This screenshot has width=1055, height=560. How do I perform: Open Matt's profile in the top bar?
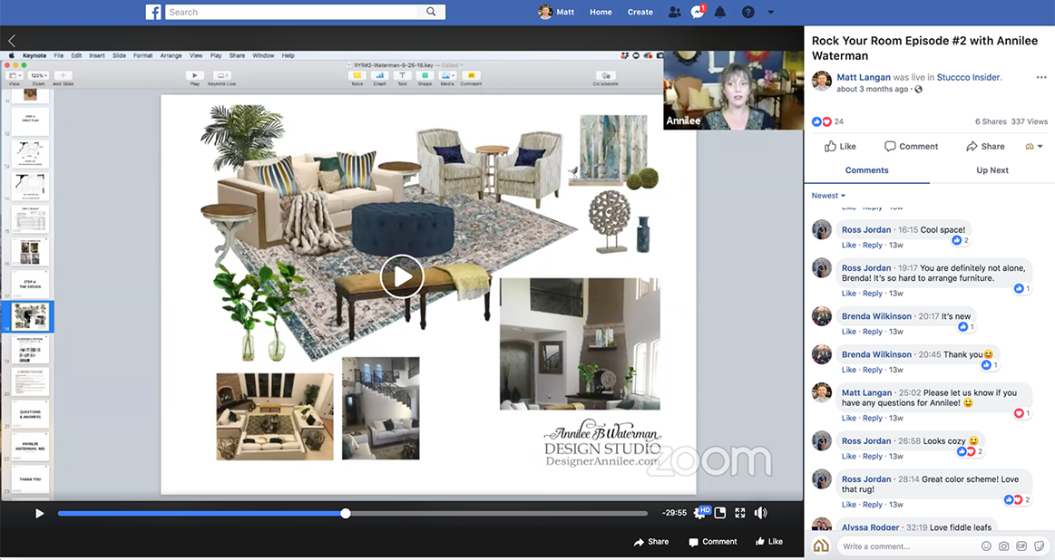tap(556, 12)
